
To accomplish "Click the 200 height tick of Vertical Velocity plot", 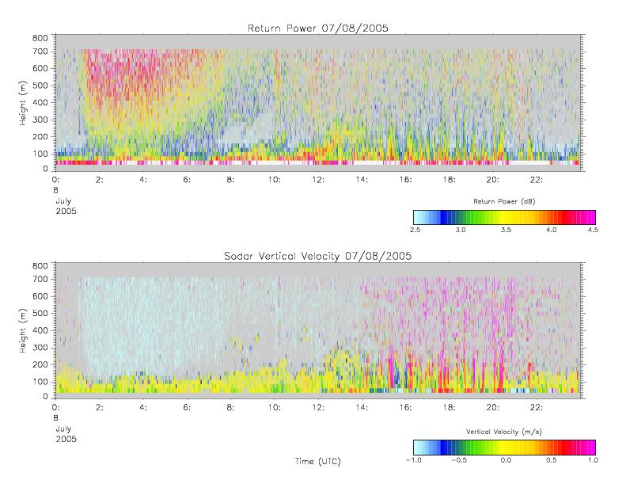I will (40, 364).
